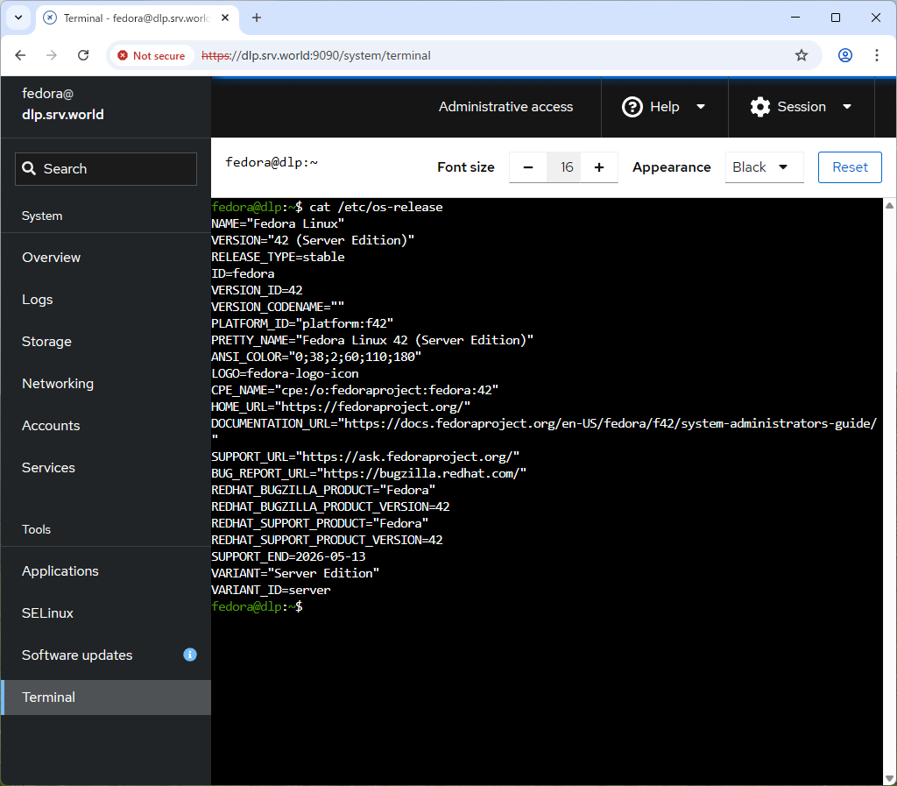Viewport: 897px width, 786px height.
Task: Click the browser forward arrow
Action: tap(52, 55)
